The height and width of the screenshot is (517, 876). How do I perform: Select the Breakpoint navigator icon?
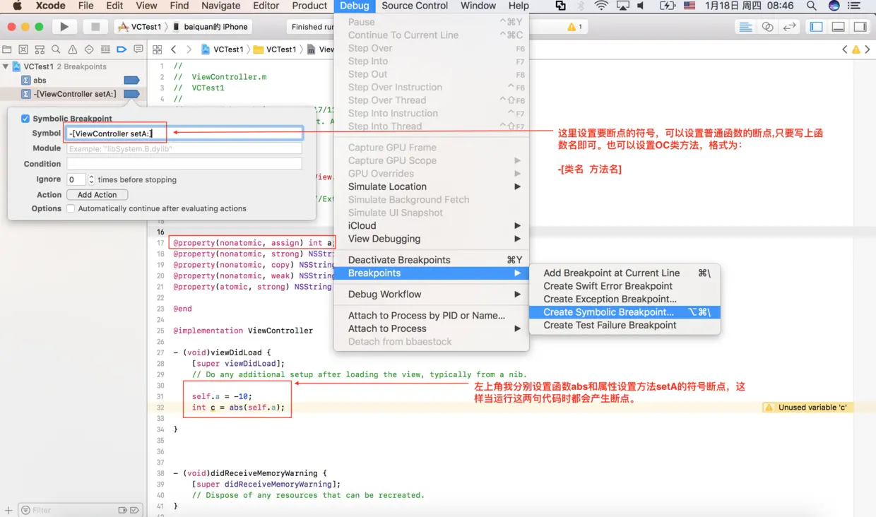122,49
